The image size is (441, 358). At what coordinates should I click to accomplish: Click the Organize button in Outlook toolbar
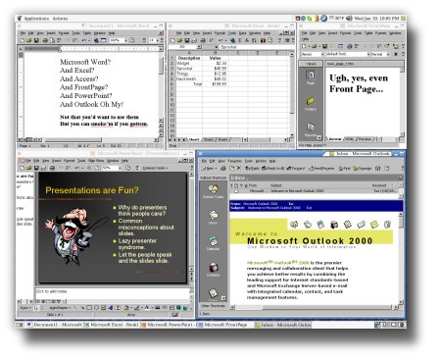(x=363, y=168)
